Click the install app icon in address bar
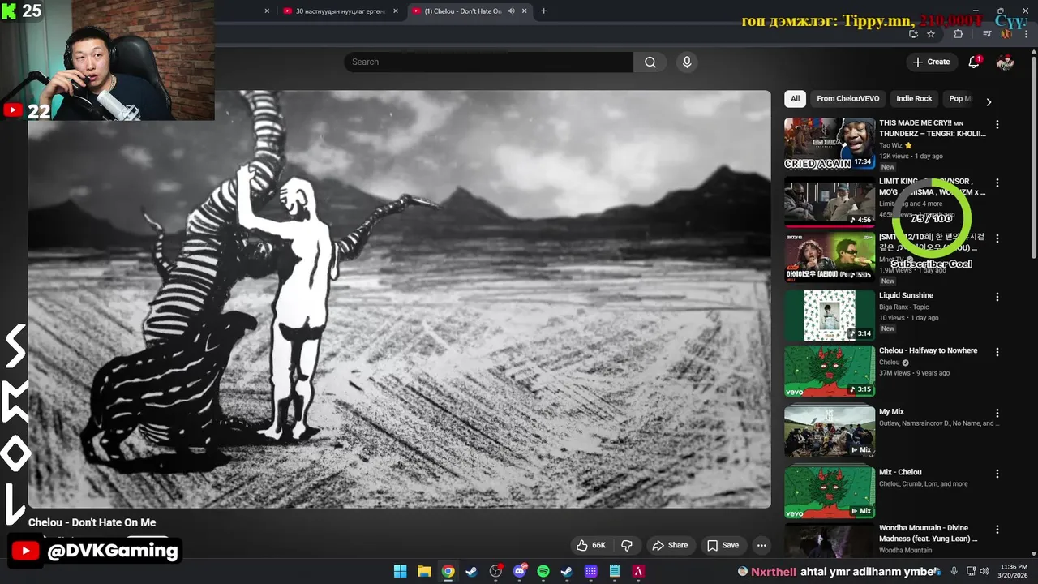The image size is (1038, 584). coord(913,34)
